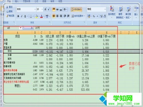Switch to the 视图 (View) tab
Image resolution: width=143 pixels, height=107 pixels.
[x=60, y=1]
